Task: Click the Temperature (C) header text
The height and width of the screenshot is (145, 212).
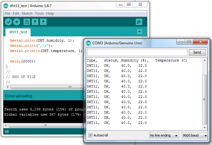Action: [x=171, y=60]
